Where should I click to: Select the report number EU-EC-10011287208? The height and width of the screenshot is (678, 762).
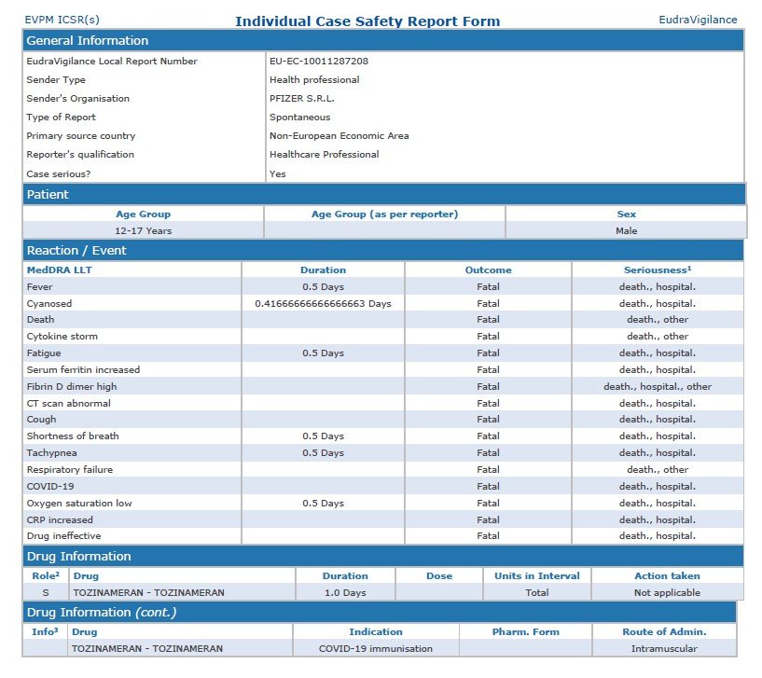pos(318,62)
